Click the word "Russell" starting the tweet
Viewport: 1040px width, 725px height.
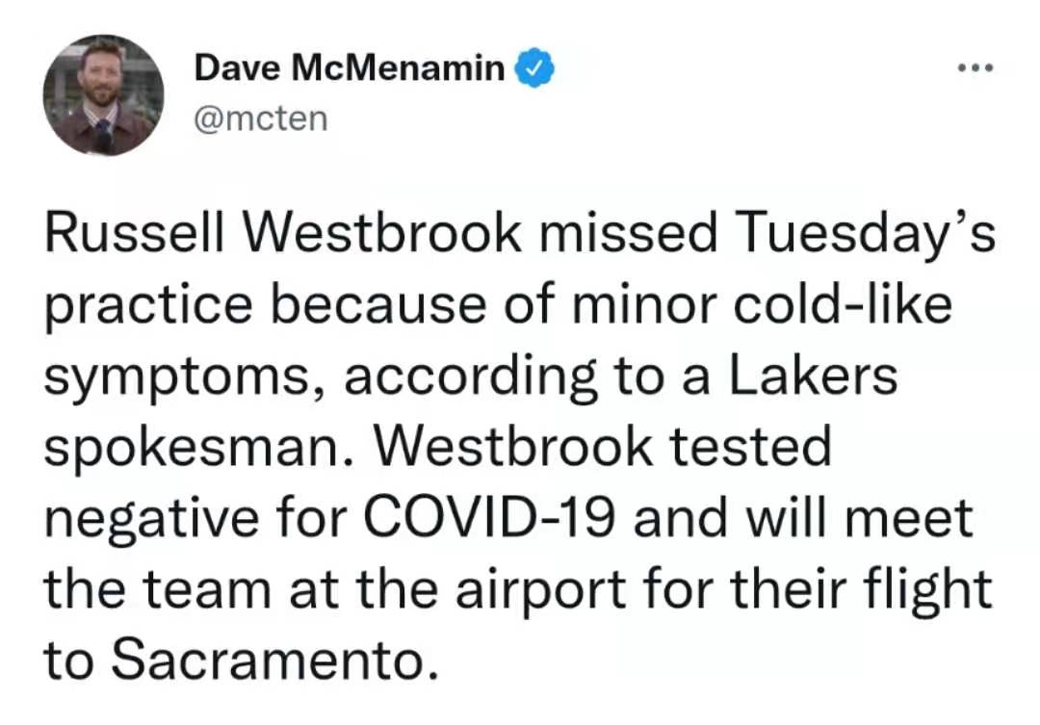click(136, 234)
